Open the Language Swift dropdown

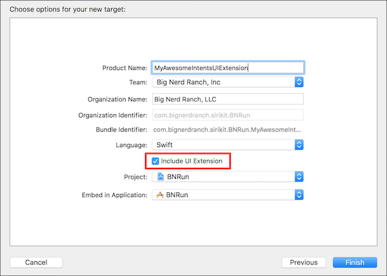point(228,145)
